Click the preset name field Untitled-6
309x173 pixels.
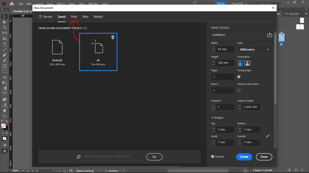coord(238,35)
